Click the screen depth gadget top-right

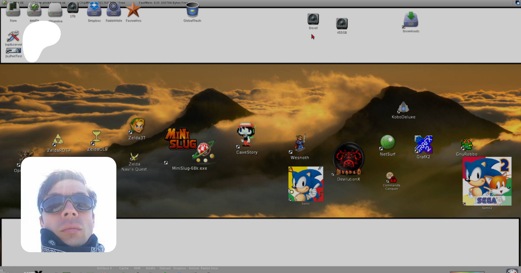(x=518, y=3)
